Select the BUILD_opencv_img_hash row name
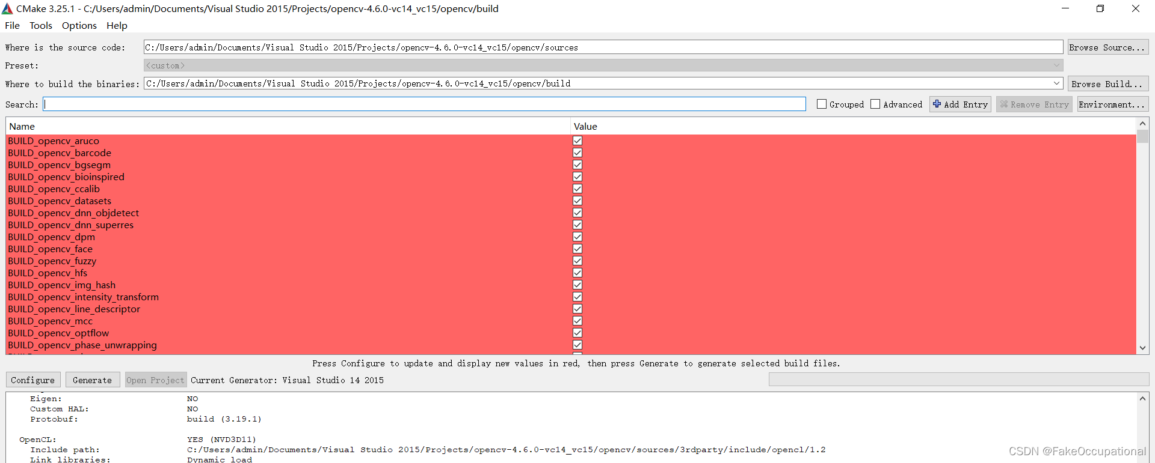 [61, 285]
